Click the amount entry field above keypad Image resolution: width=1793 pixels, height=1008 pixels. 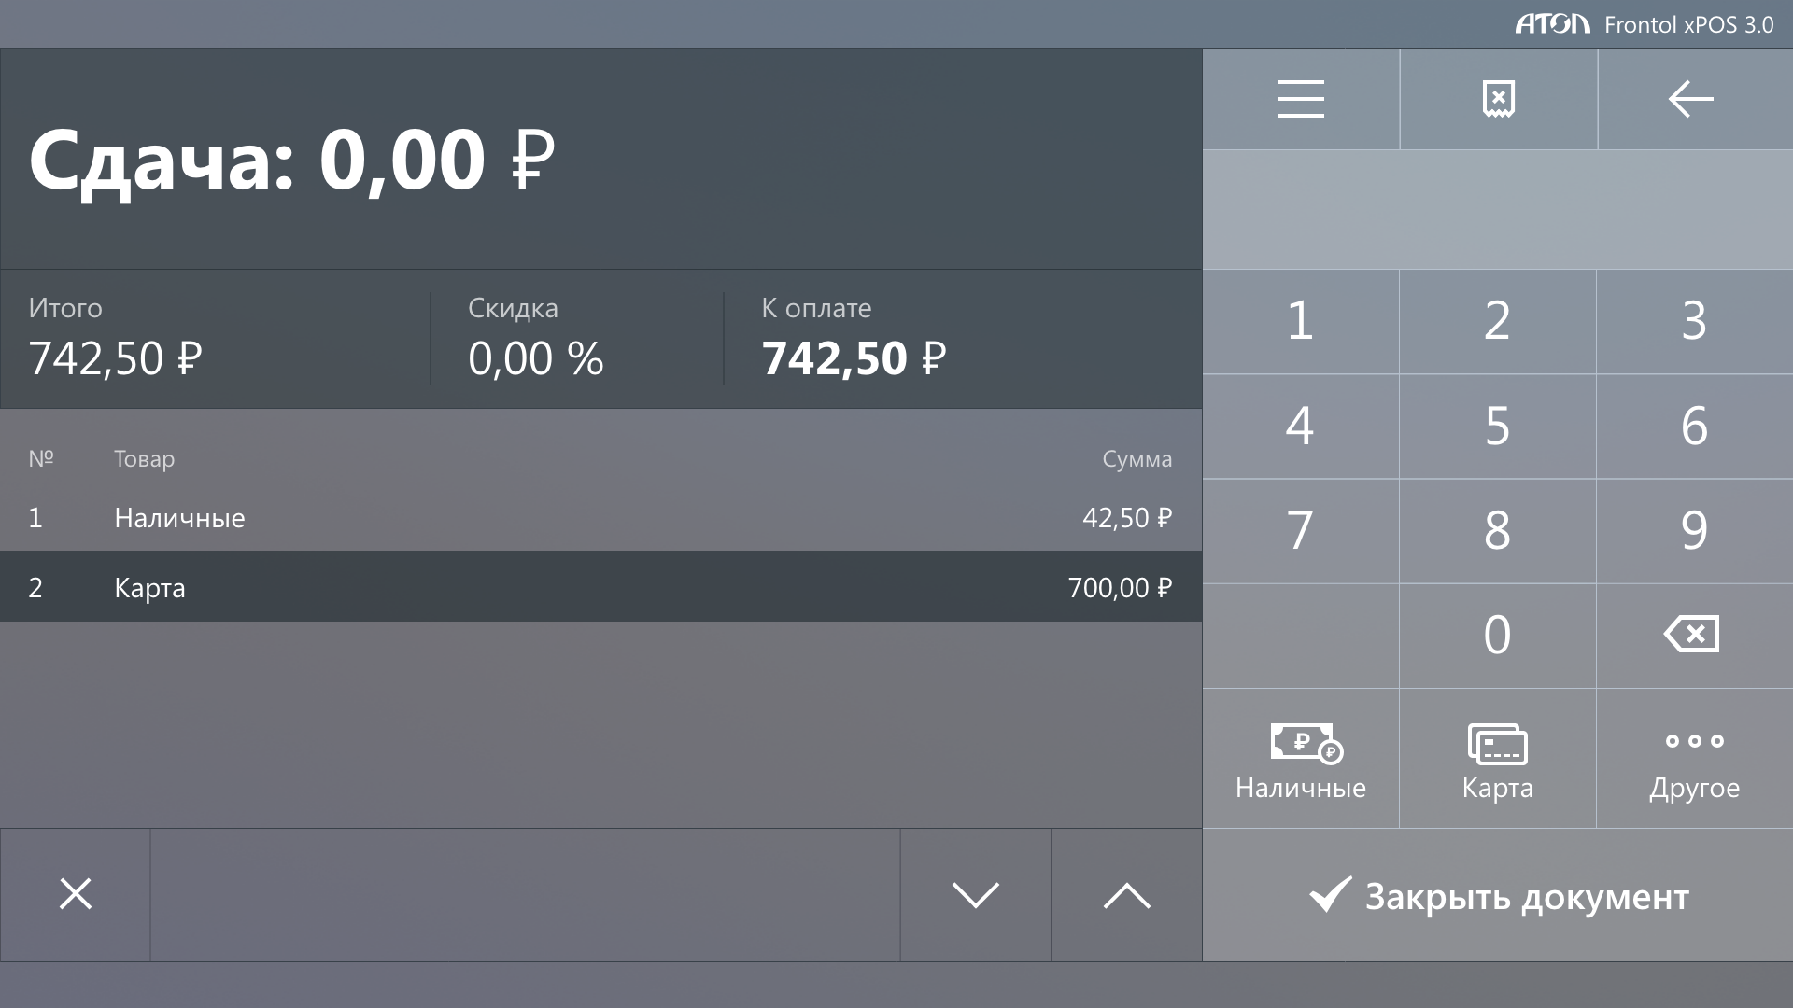(1497, 210)
